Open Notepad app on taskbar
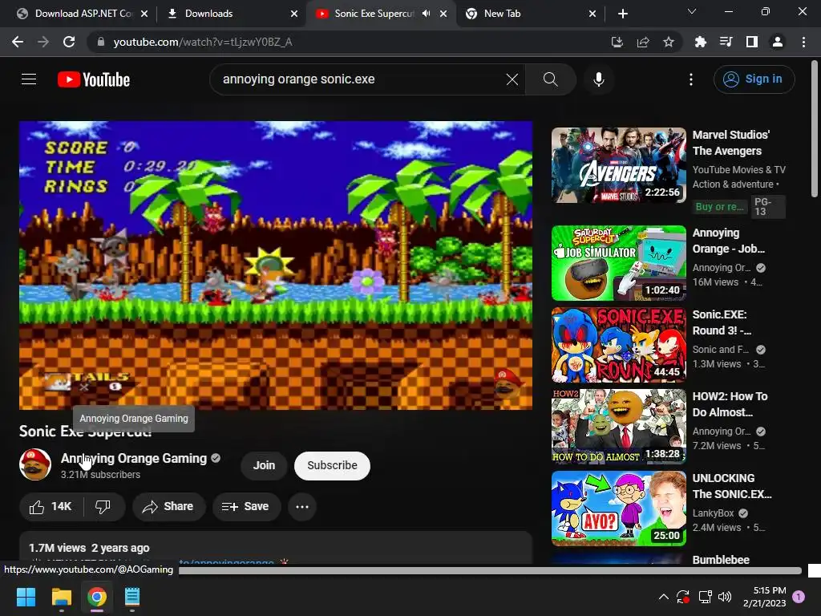The width and height of the screenshot is (821, 616). [x=132, y=597]
